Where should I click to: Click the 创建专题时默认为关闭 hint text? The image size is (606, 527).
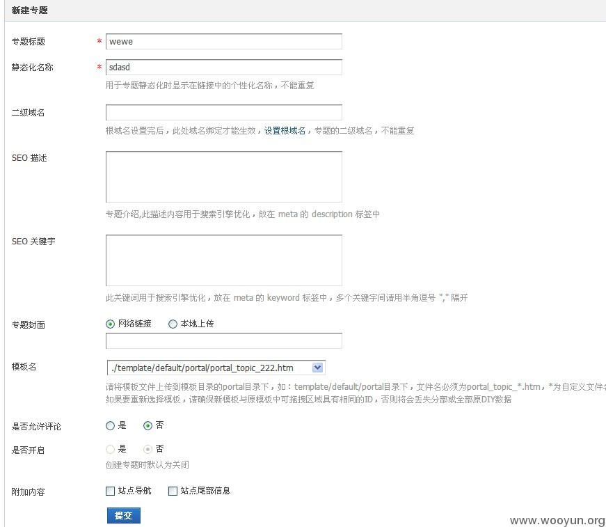(147, 465)
